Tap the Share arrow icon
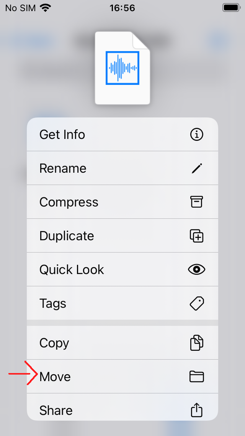This screenshot has width=245, height=436. tap(196, 410)
